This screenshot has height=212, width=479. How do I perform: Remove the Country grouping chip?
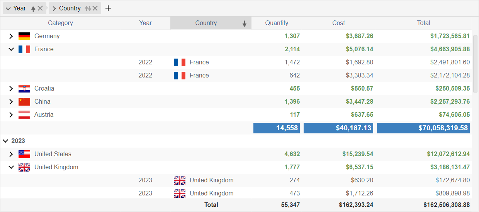pyautogui.click(x=95, y=8)
